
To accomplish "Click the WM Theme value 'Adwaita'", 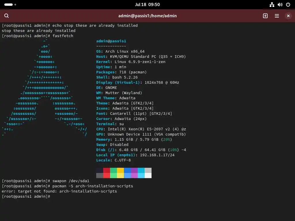I will tap(127, 98).
